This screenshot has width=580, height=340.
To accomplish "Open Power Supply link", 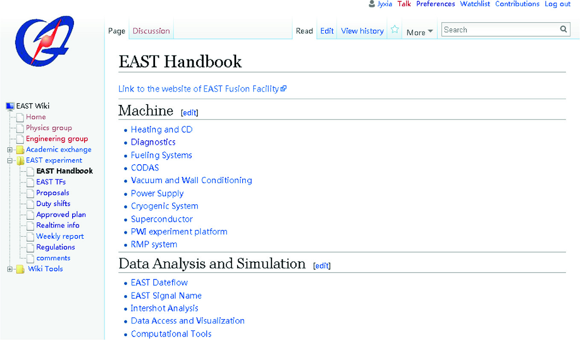I will (x=157, y=193).
